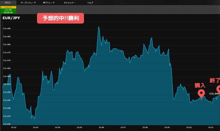
Task: Click the 10:51 time axis label
Action: [211, 127]
